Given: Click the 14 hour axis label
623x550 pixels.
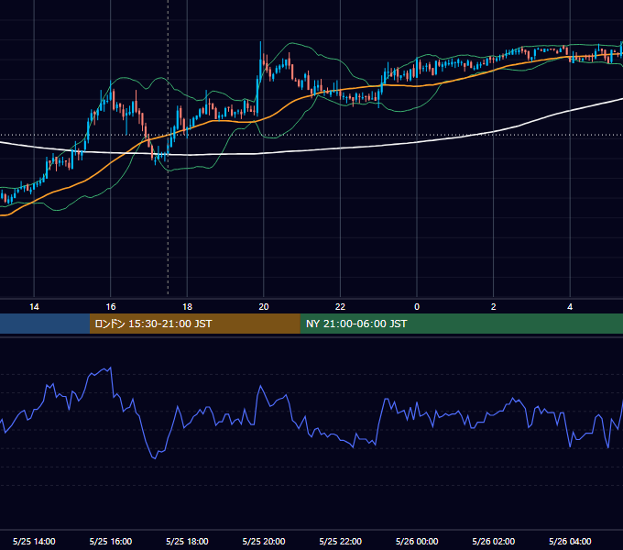Looking at the screenshot, I should [x=34, y=307].
